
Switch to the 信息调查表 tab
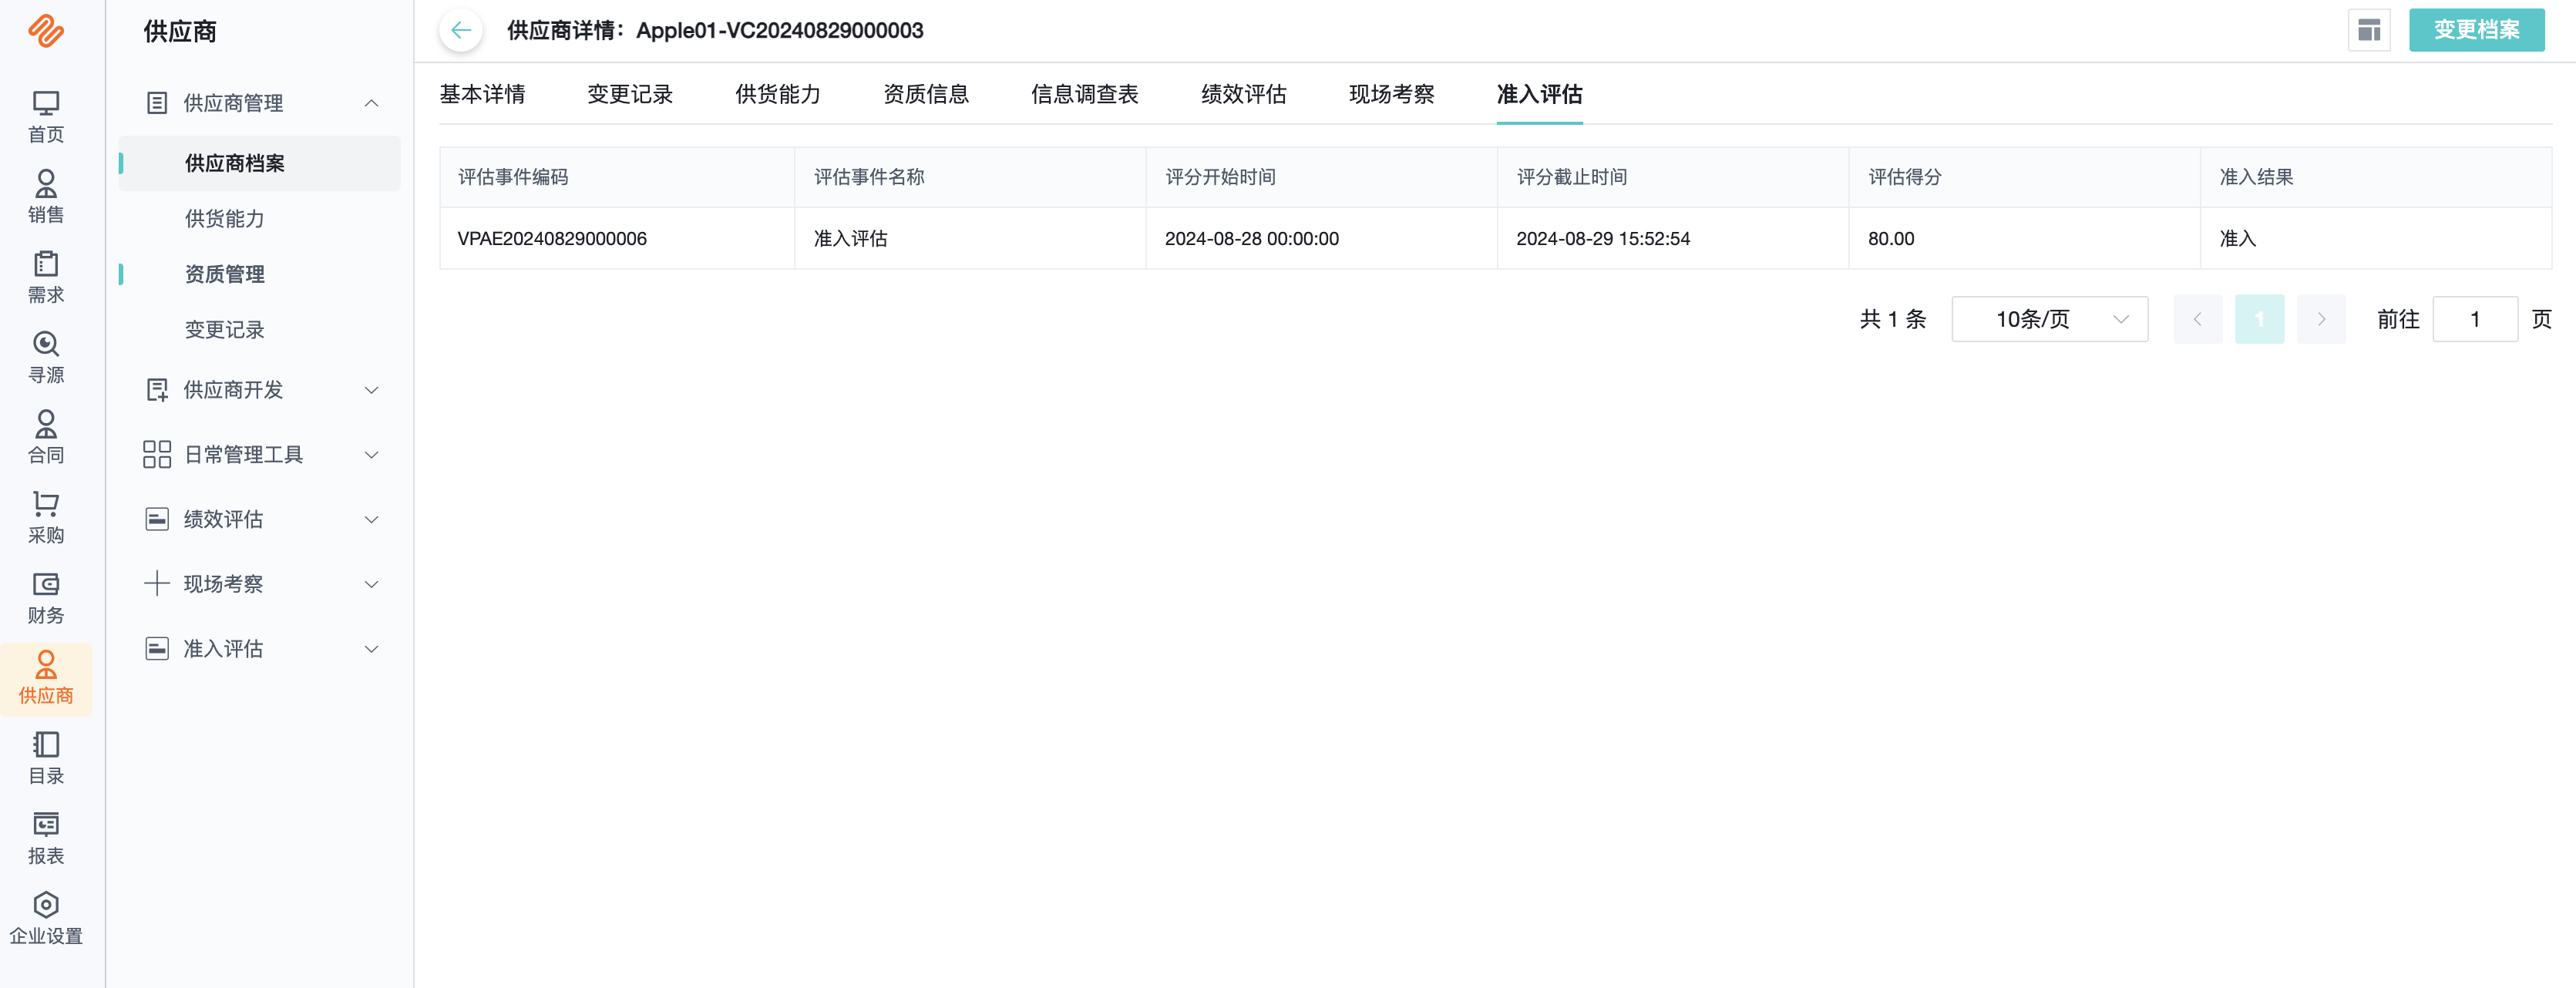pyautogui.click(x=1085, y=94)
